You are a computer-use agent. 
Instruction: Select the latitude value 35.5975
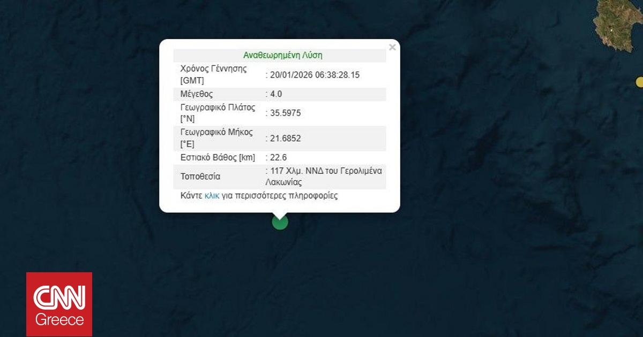[x=285, y=113]
